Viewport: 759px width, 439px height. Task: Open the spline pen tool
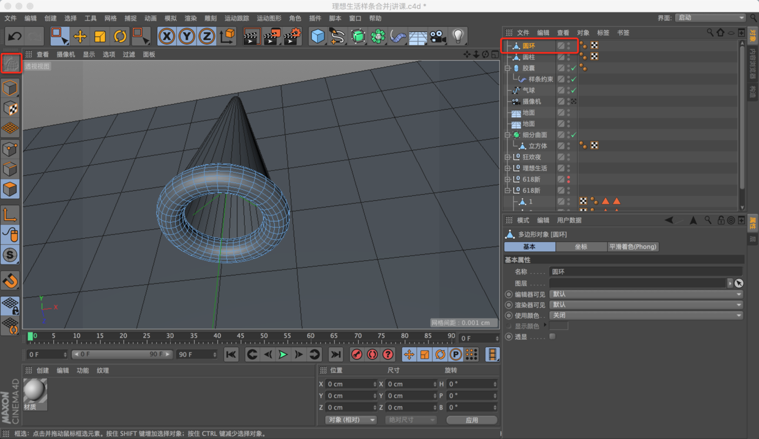click(337, 37)
